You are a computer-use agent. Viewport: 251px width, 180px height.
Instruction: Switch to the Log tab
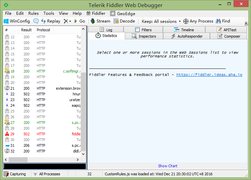coord(106,30)
